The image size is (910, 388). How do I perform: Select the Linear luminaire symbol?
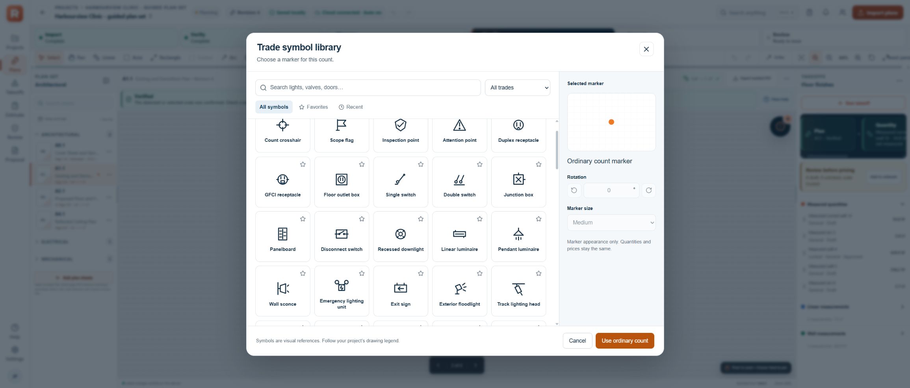pos(459,237)
